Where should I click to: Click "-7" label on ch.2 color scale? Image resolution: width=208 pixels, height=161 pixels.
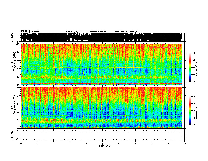pyautogui.click(x=194, y=125)
